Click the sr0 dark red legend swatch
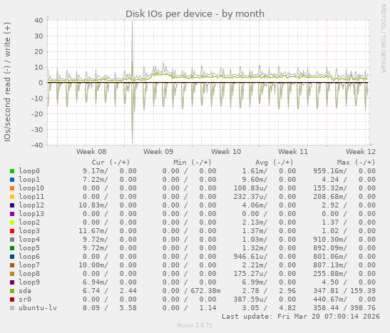Viewport: 390px width, 333px height. [12, 299]
